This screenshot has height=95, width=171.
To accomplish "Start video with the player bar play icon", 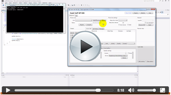I will click(x=8, y=90).
